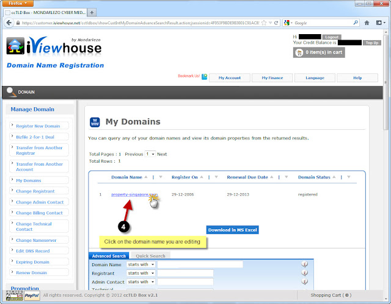
Task: Click Renew Domain link
Action: click(x=31, y=273)
